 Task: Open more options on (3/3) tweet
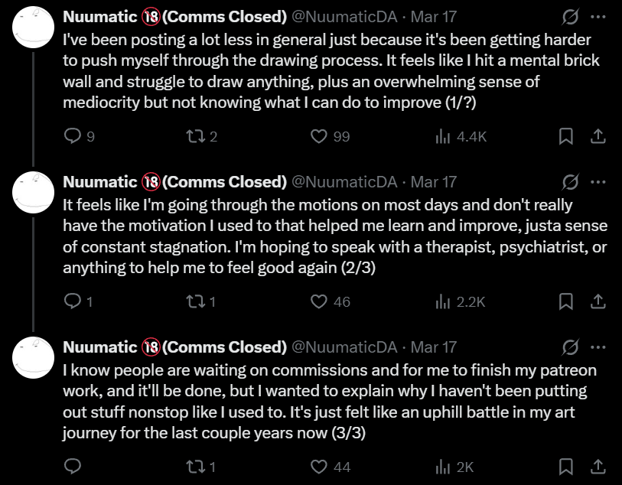[x=599, y=347]
